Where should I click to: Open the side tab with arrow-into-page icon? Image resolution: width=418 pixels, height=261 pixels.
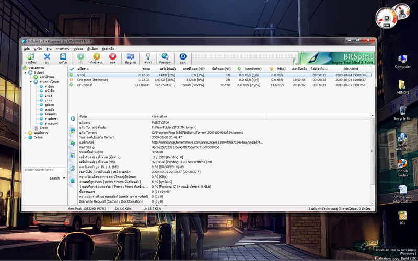73,156
